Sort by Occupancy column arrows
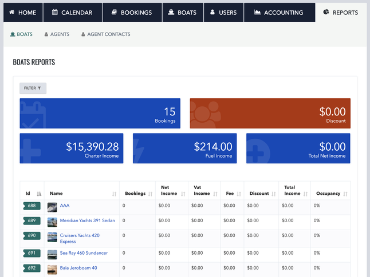Viewport: 370px width, 277px height. click(345, 194)
